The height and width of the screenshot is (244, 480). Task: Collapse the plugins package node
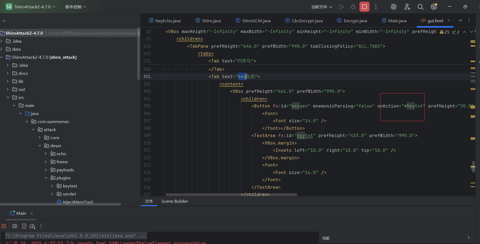click(x=46, y=178)
